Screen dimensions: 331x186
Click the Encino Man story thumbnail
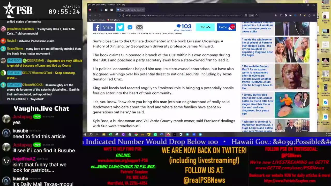pos(292,76)
